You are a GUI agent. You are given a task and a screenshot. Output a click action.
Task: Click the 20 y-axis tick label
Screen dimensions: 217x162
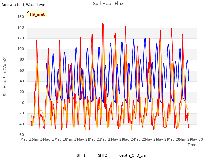pyautogui.click(x=22, y=92)
